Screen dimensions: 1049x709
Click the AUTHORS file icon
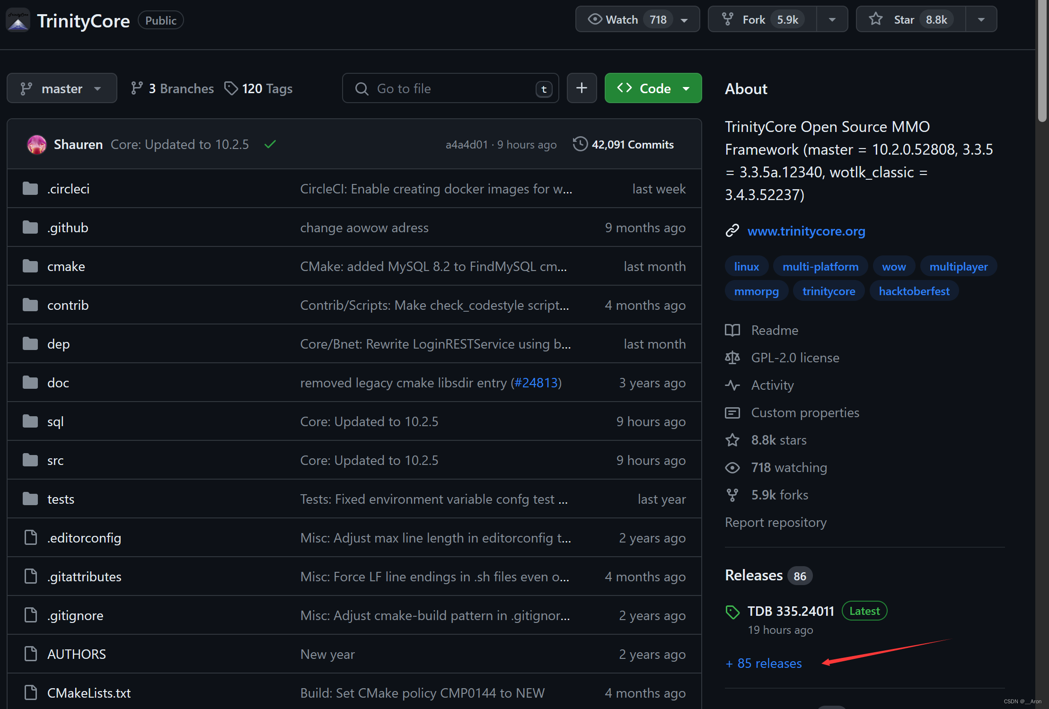[31, 654]
